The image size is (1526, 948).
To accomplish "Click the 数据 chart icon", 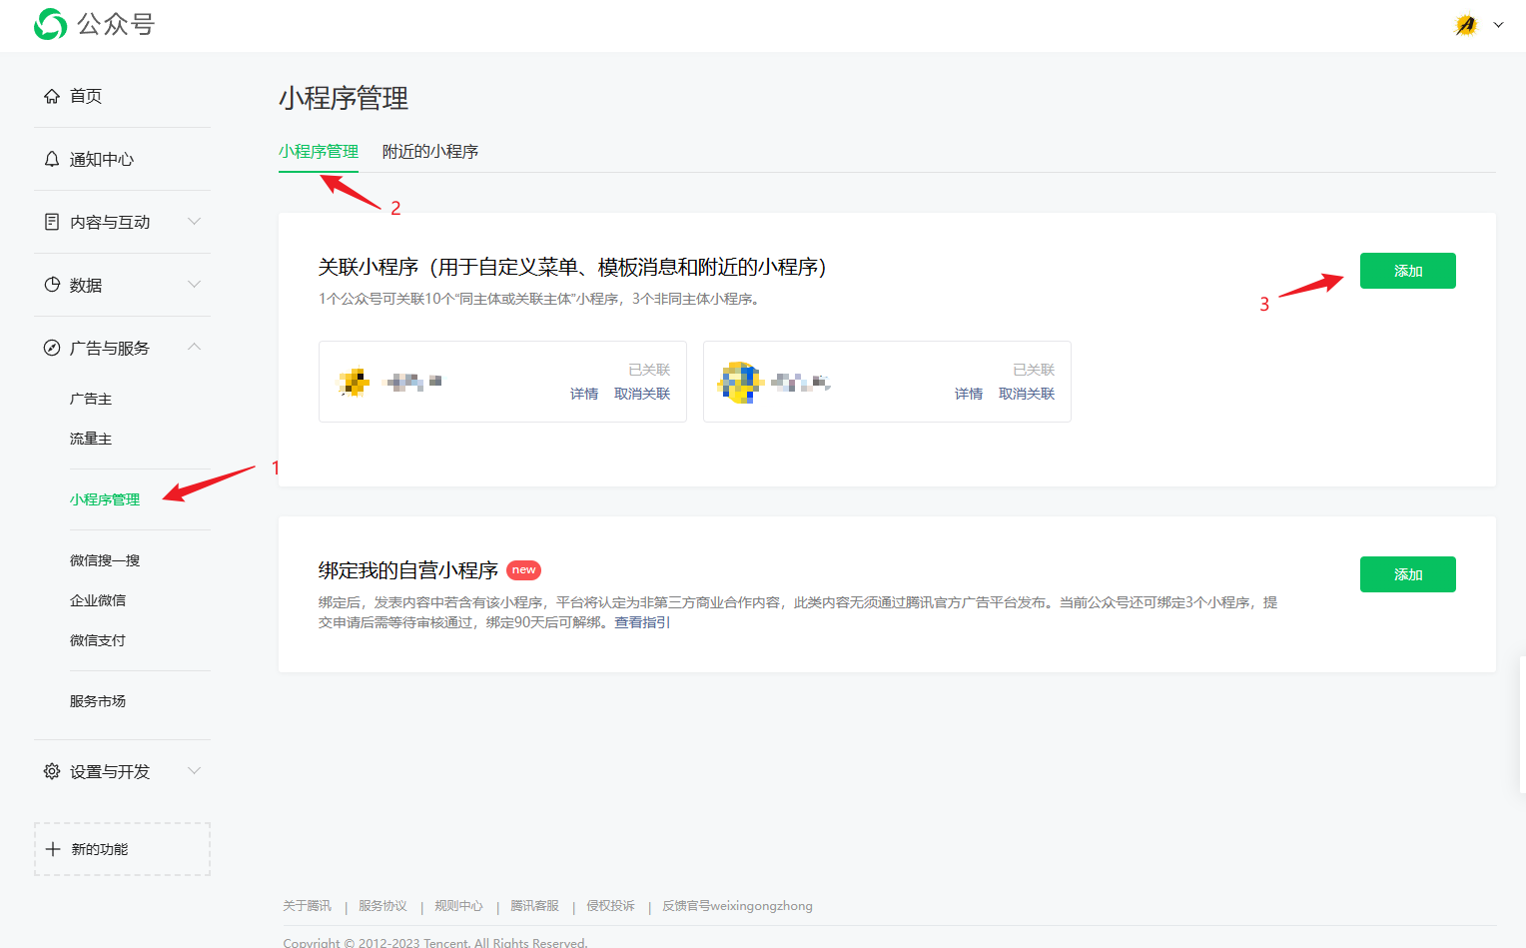I will point(52,285).
